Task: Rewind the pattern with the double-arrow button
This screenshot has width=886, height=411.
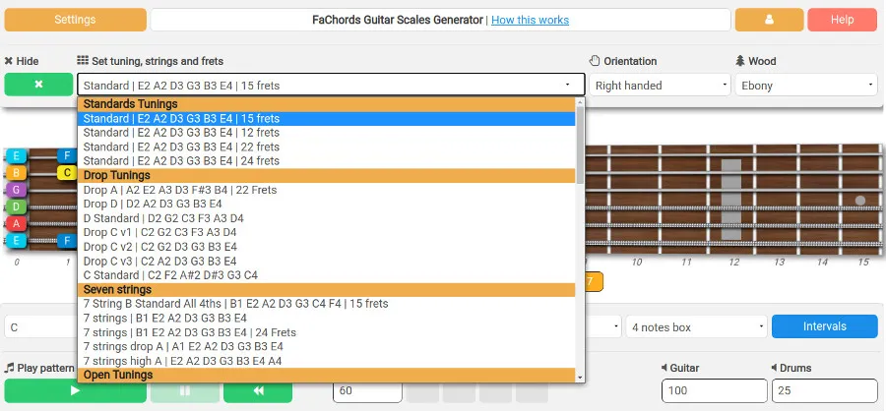Action: (258, 390)
